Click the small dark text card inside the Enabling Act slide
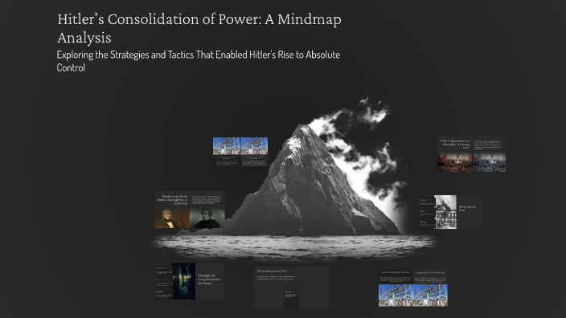Image resolution: width=566 pixels, height=318 pixels. pyautogui.click(x=291, y=298)
